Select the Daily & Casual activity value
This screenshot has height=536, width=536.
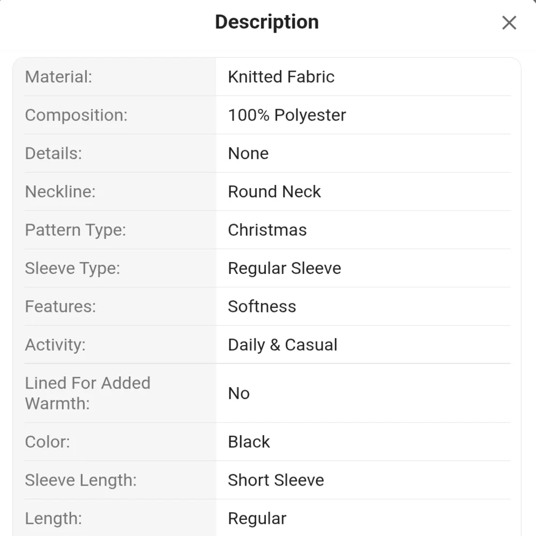click(x=282, y=345)
